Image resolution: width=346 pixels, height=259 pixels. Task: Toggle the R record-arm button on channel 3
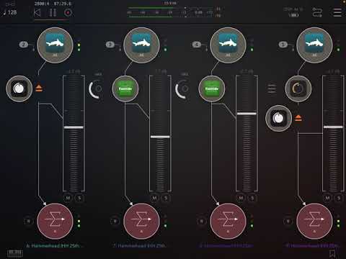pos(115,221)
